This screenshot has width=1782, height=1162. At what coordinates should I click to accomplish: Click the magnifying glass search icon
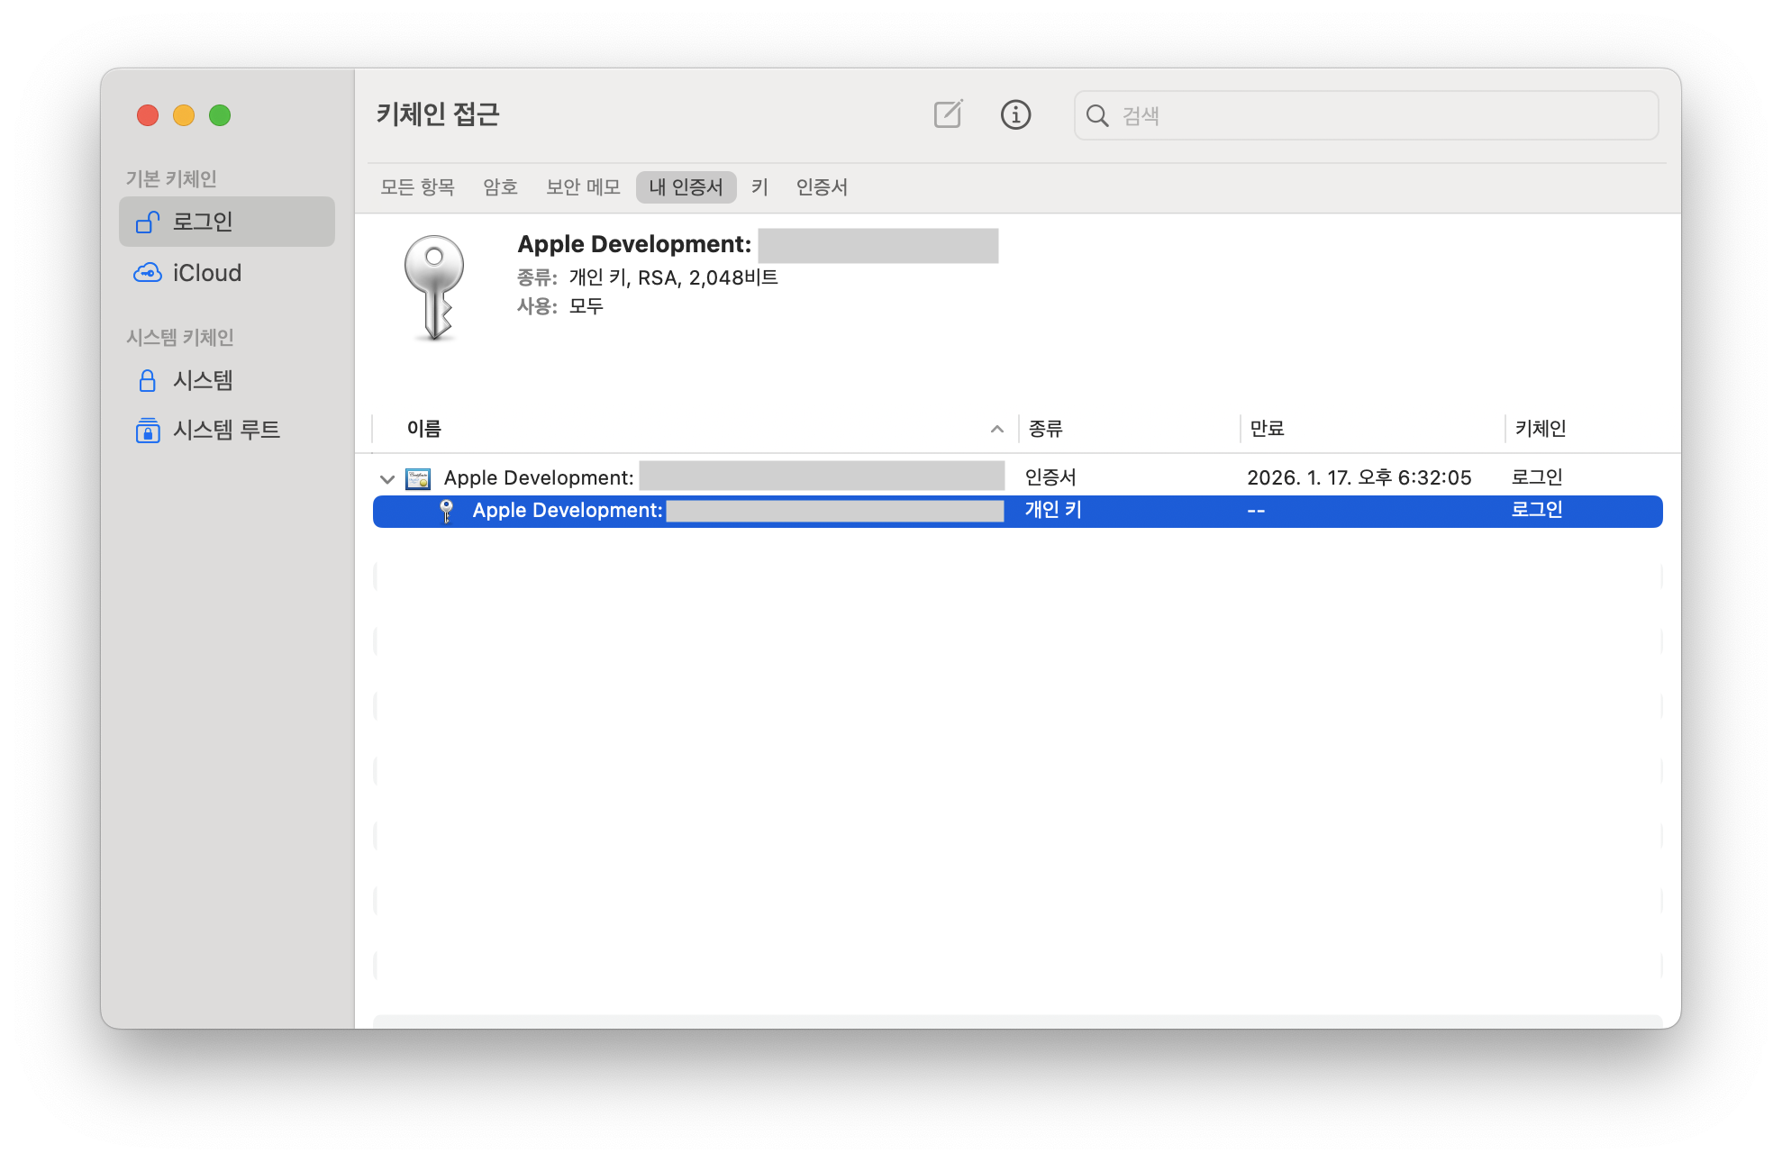[1096, 115]
